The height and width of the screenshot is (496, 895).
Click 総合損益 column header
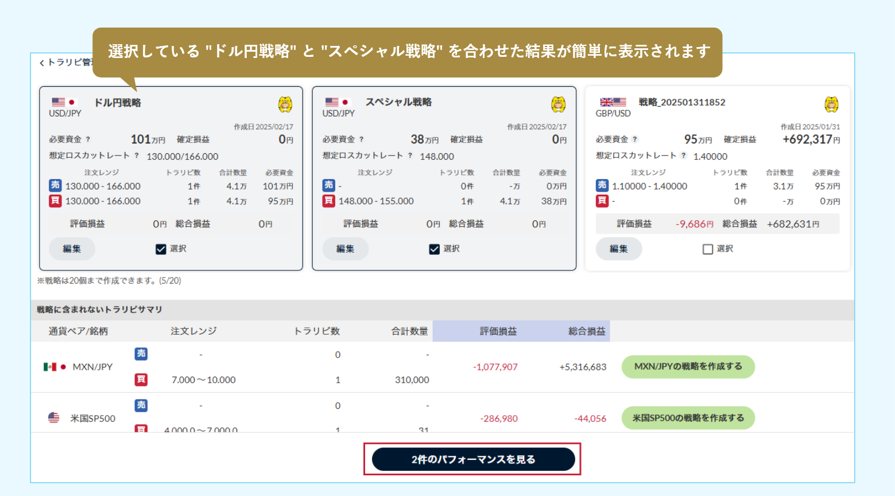tap(586, 331)
